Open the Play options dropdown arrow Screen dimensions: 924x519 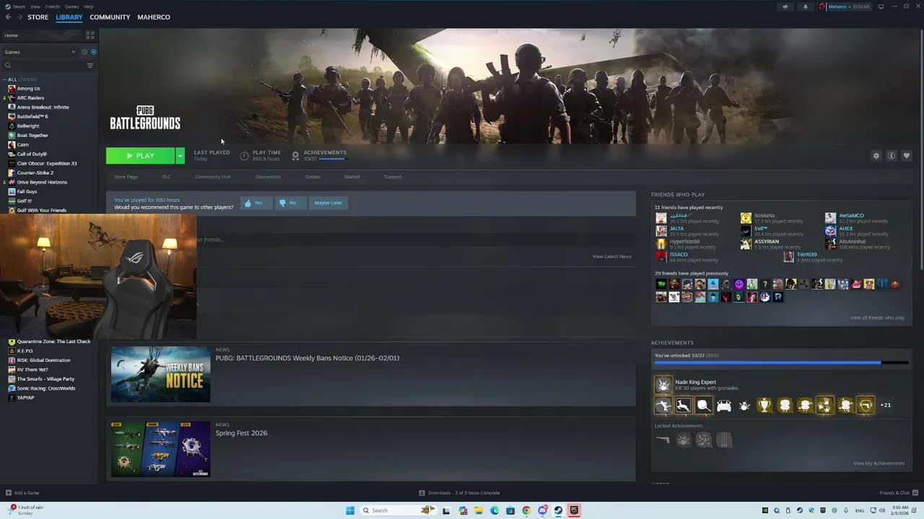click(x=180, y=156)
